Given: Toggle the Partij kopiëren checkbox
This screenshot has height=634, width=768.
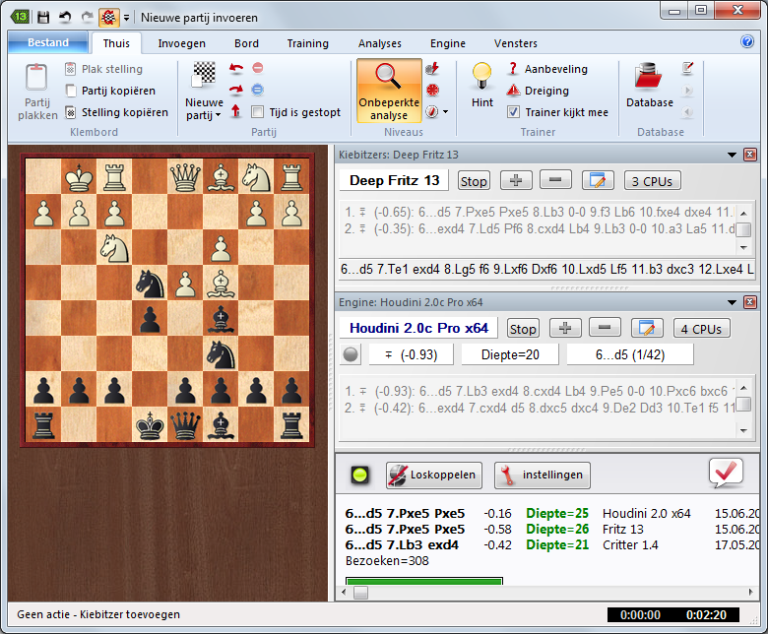Looking at the screenshot, I should [x=71, y=91].
